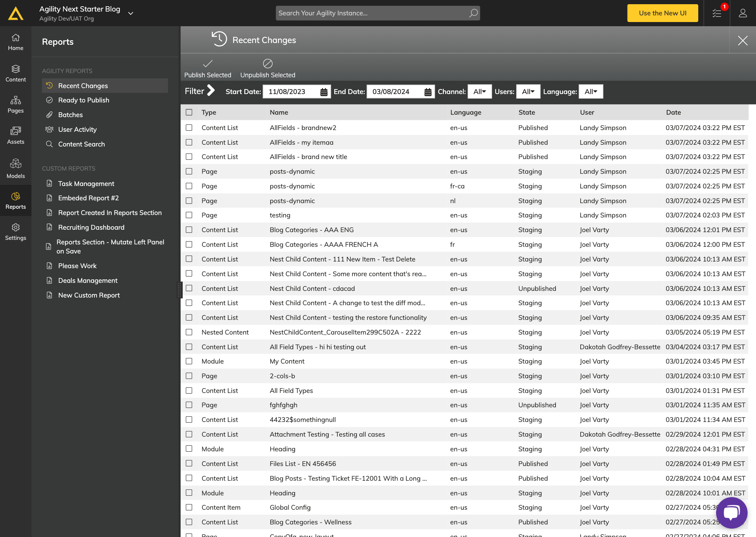Go to Models in left navigation
The width and height of the screenshot is (756, 537).
coord(15,169)
